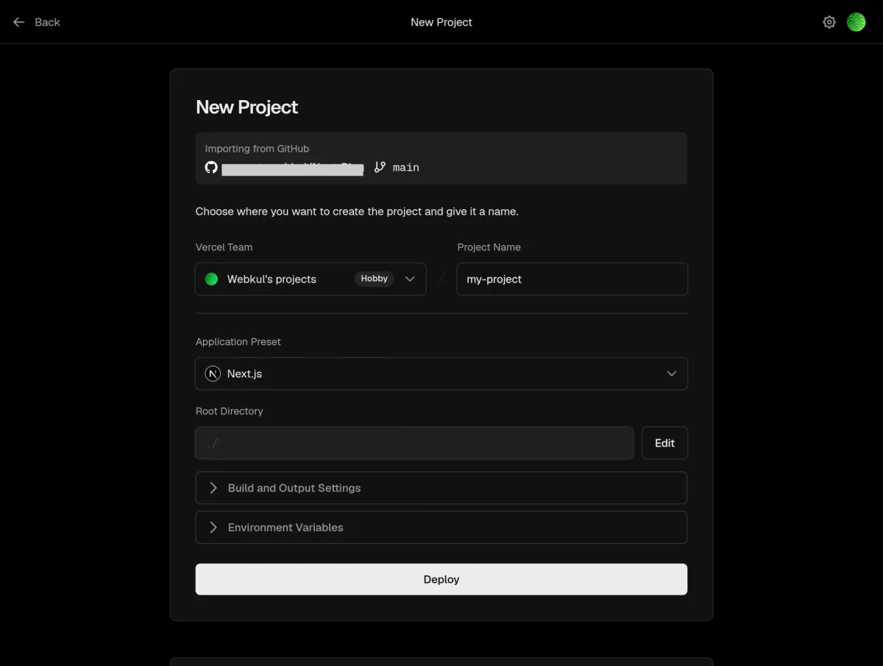Viewport: 883px width, 666px height.
Task: Click the Importing from GitHub text
Action: [257, 149]
